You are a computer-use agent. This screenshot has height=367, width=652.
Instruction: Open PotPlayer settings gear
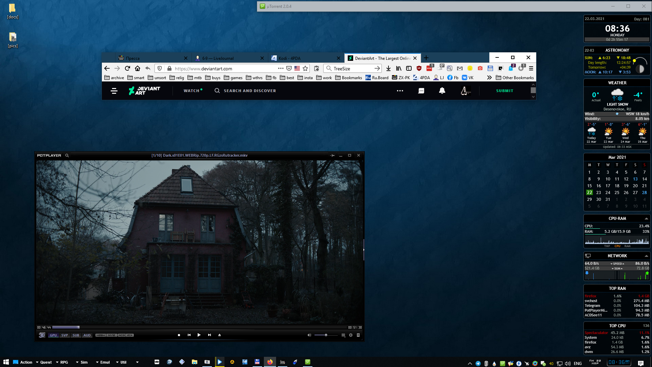pyautogui.click(x=351, y=335)
